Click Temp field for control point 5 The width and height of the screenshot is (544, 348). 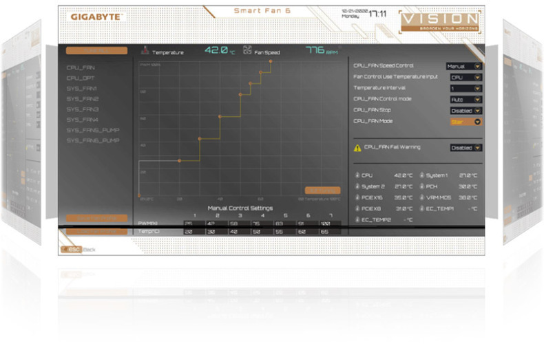(284, 232)
